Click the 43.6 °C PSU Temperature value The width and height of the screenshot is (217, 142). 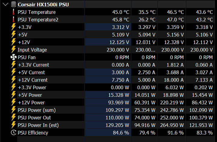[x=204, y=12]
